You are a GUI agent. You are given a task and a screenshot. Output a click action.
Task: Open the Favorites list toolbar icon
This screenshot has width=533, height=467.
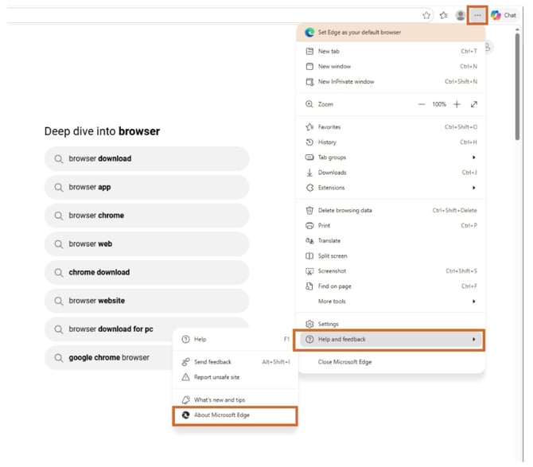(444, 15)
